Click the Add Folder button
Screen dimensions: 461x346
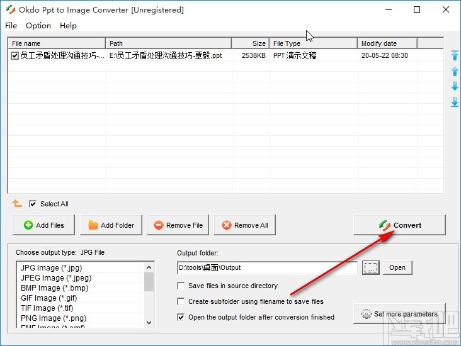(x=111, y=225)
